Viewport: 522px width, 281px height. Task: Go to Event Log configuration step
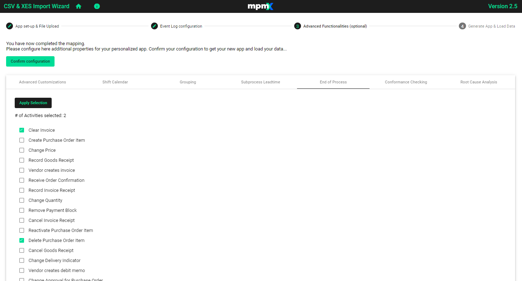[181, 26]
